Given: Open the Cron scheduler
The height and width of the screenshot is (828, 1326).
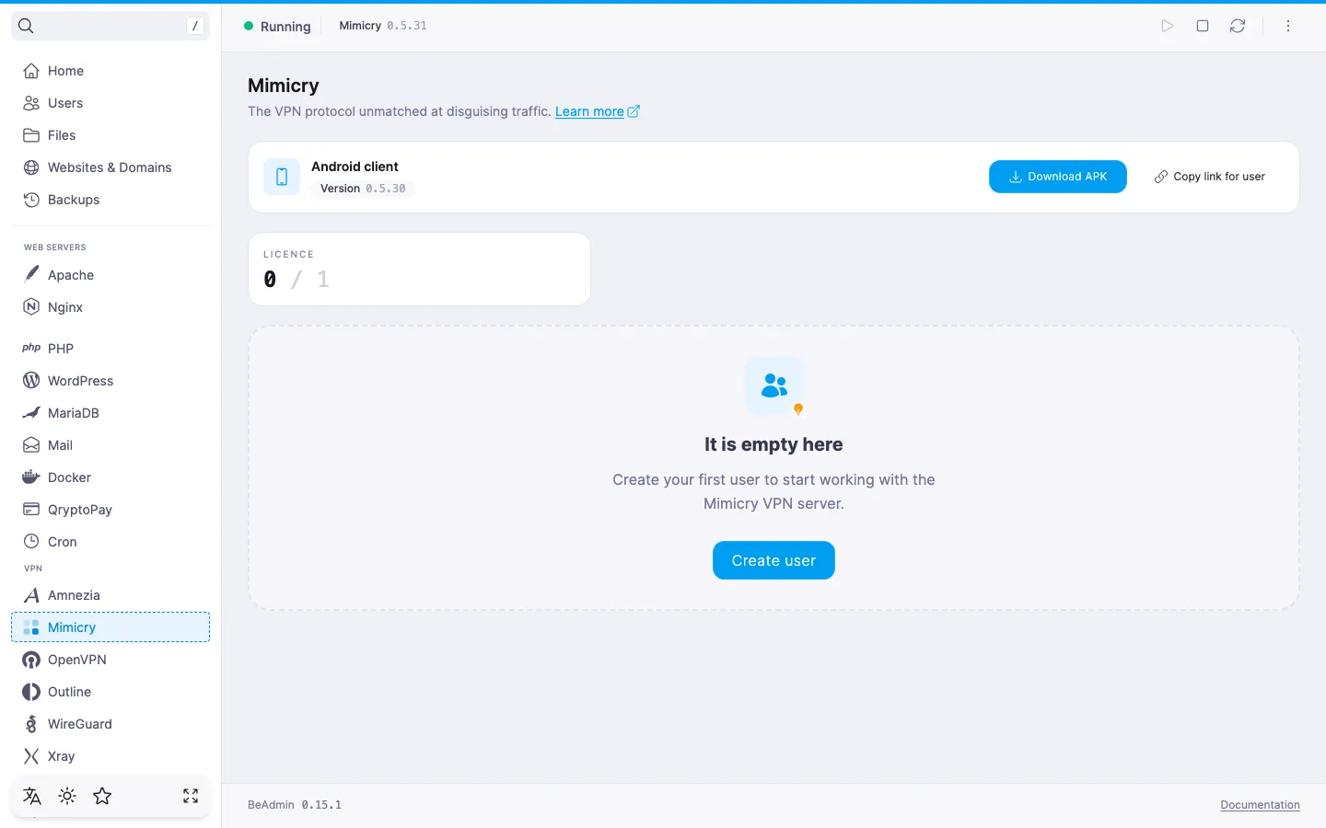Looking at the screenshot, I should [x=110, y=542].
